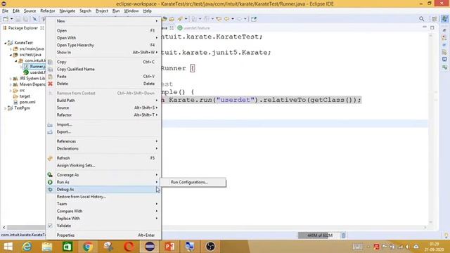Image resolution: width=450 pixels, height=253 pixels.
Task: Open the Build Path submenu
Action: point(103,100)
